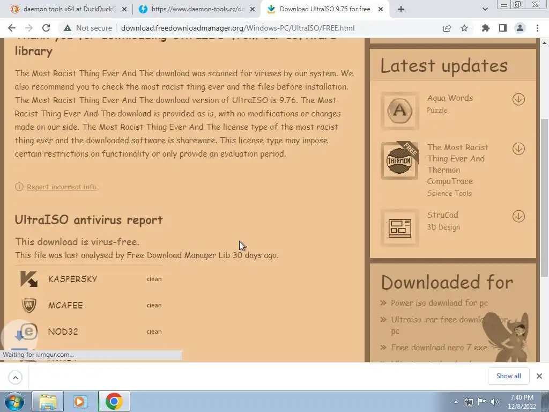
Task: Open the tab search chevron
Action: coord(485,10)
